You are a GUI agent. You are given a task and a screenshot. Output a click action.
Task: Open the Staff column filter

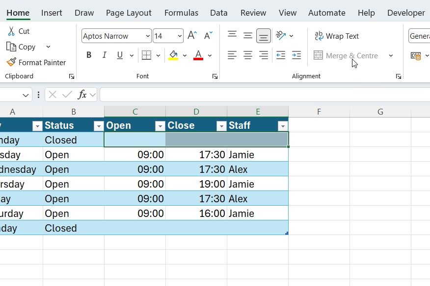tap(283, 126)
